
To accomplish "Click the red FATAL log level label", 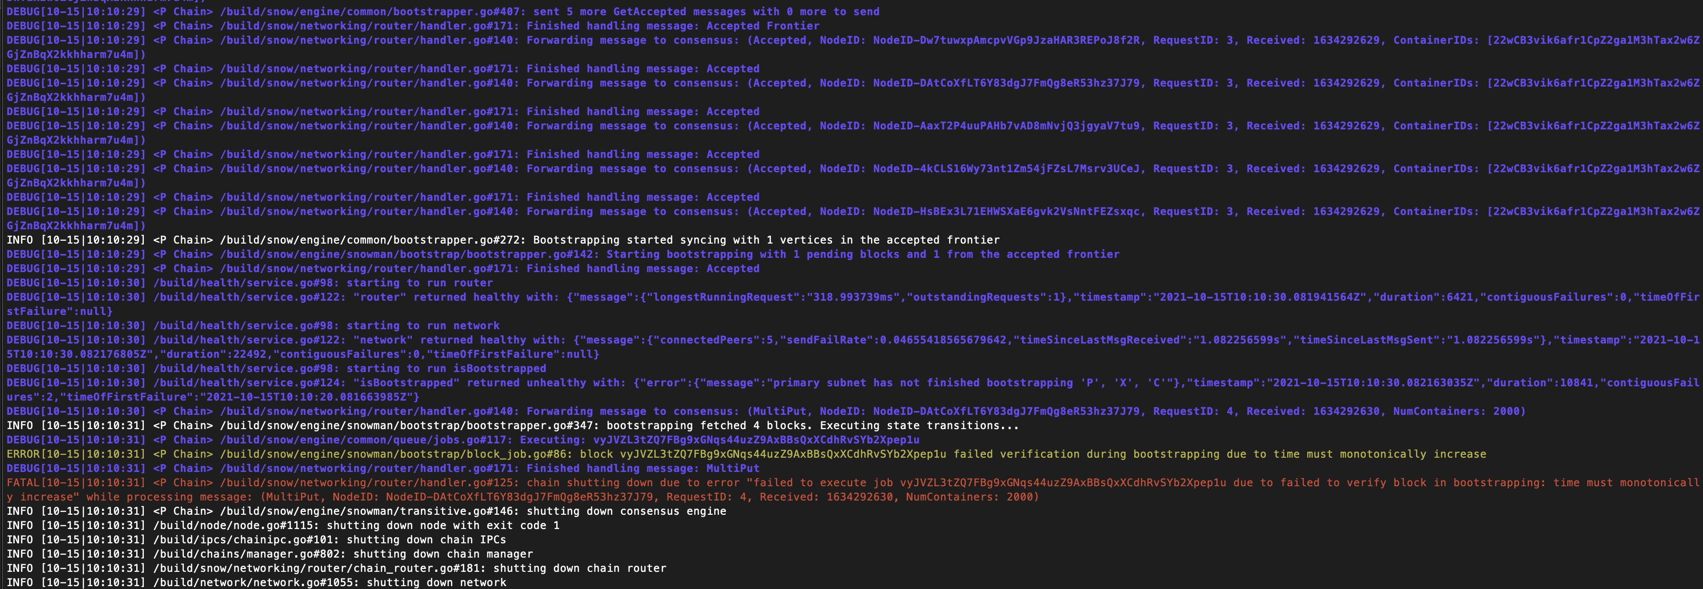I will [22, 483].
